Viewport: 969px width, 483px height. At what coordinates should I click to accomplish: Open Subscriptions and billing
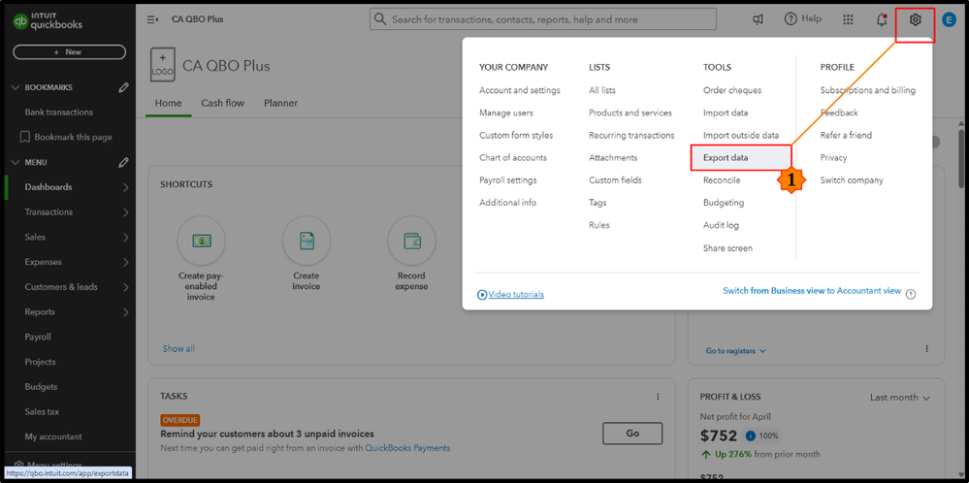(x=868, y=90)
